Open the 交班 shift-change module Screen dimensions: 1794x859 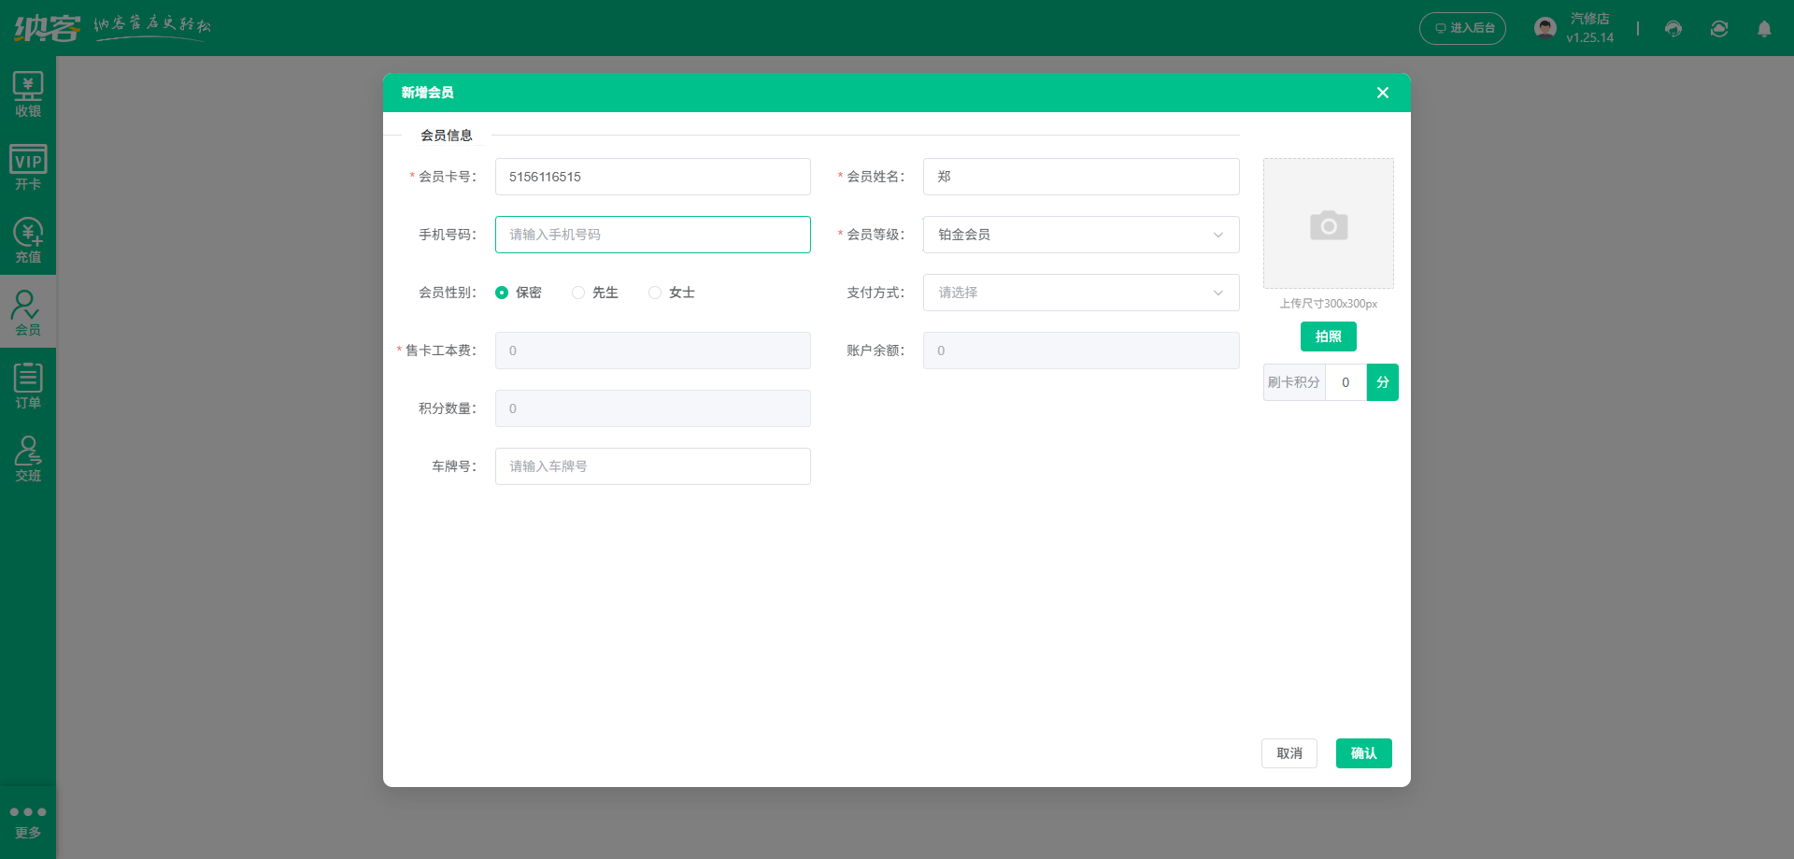coord(28,457)
